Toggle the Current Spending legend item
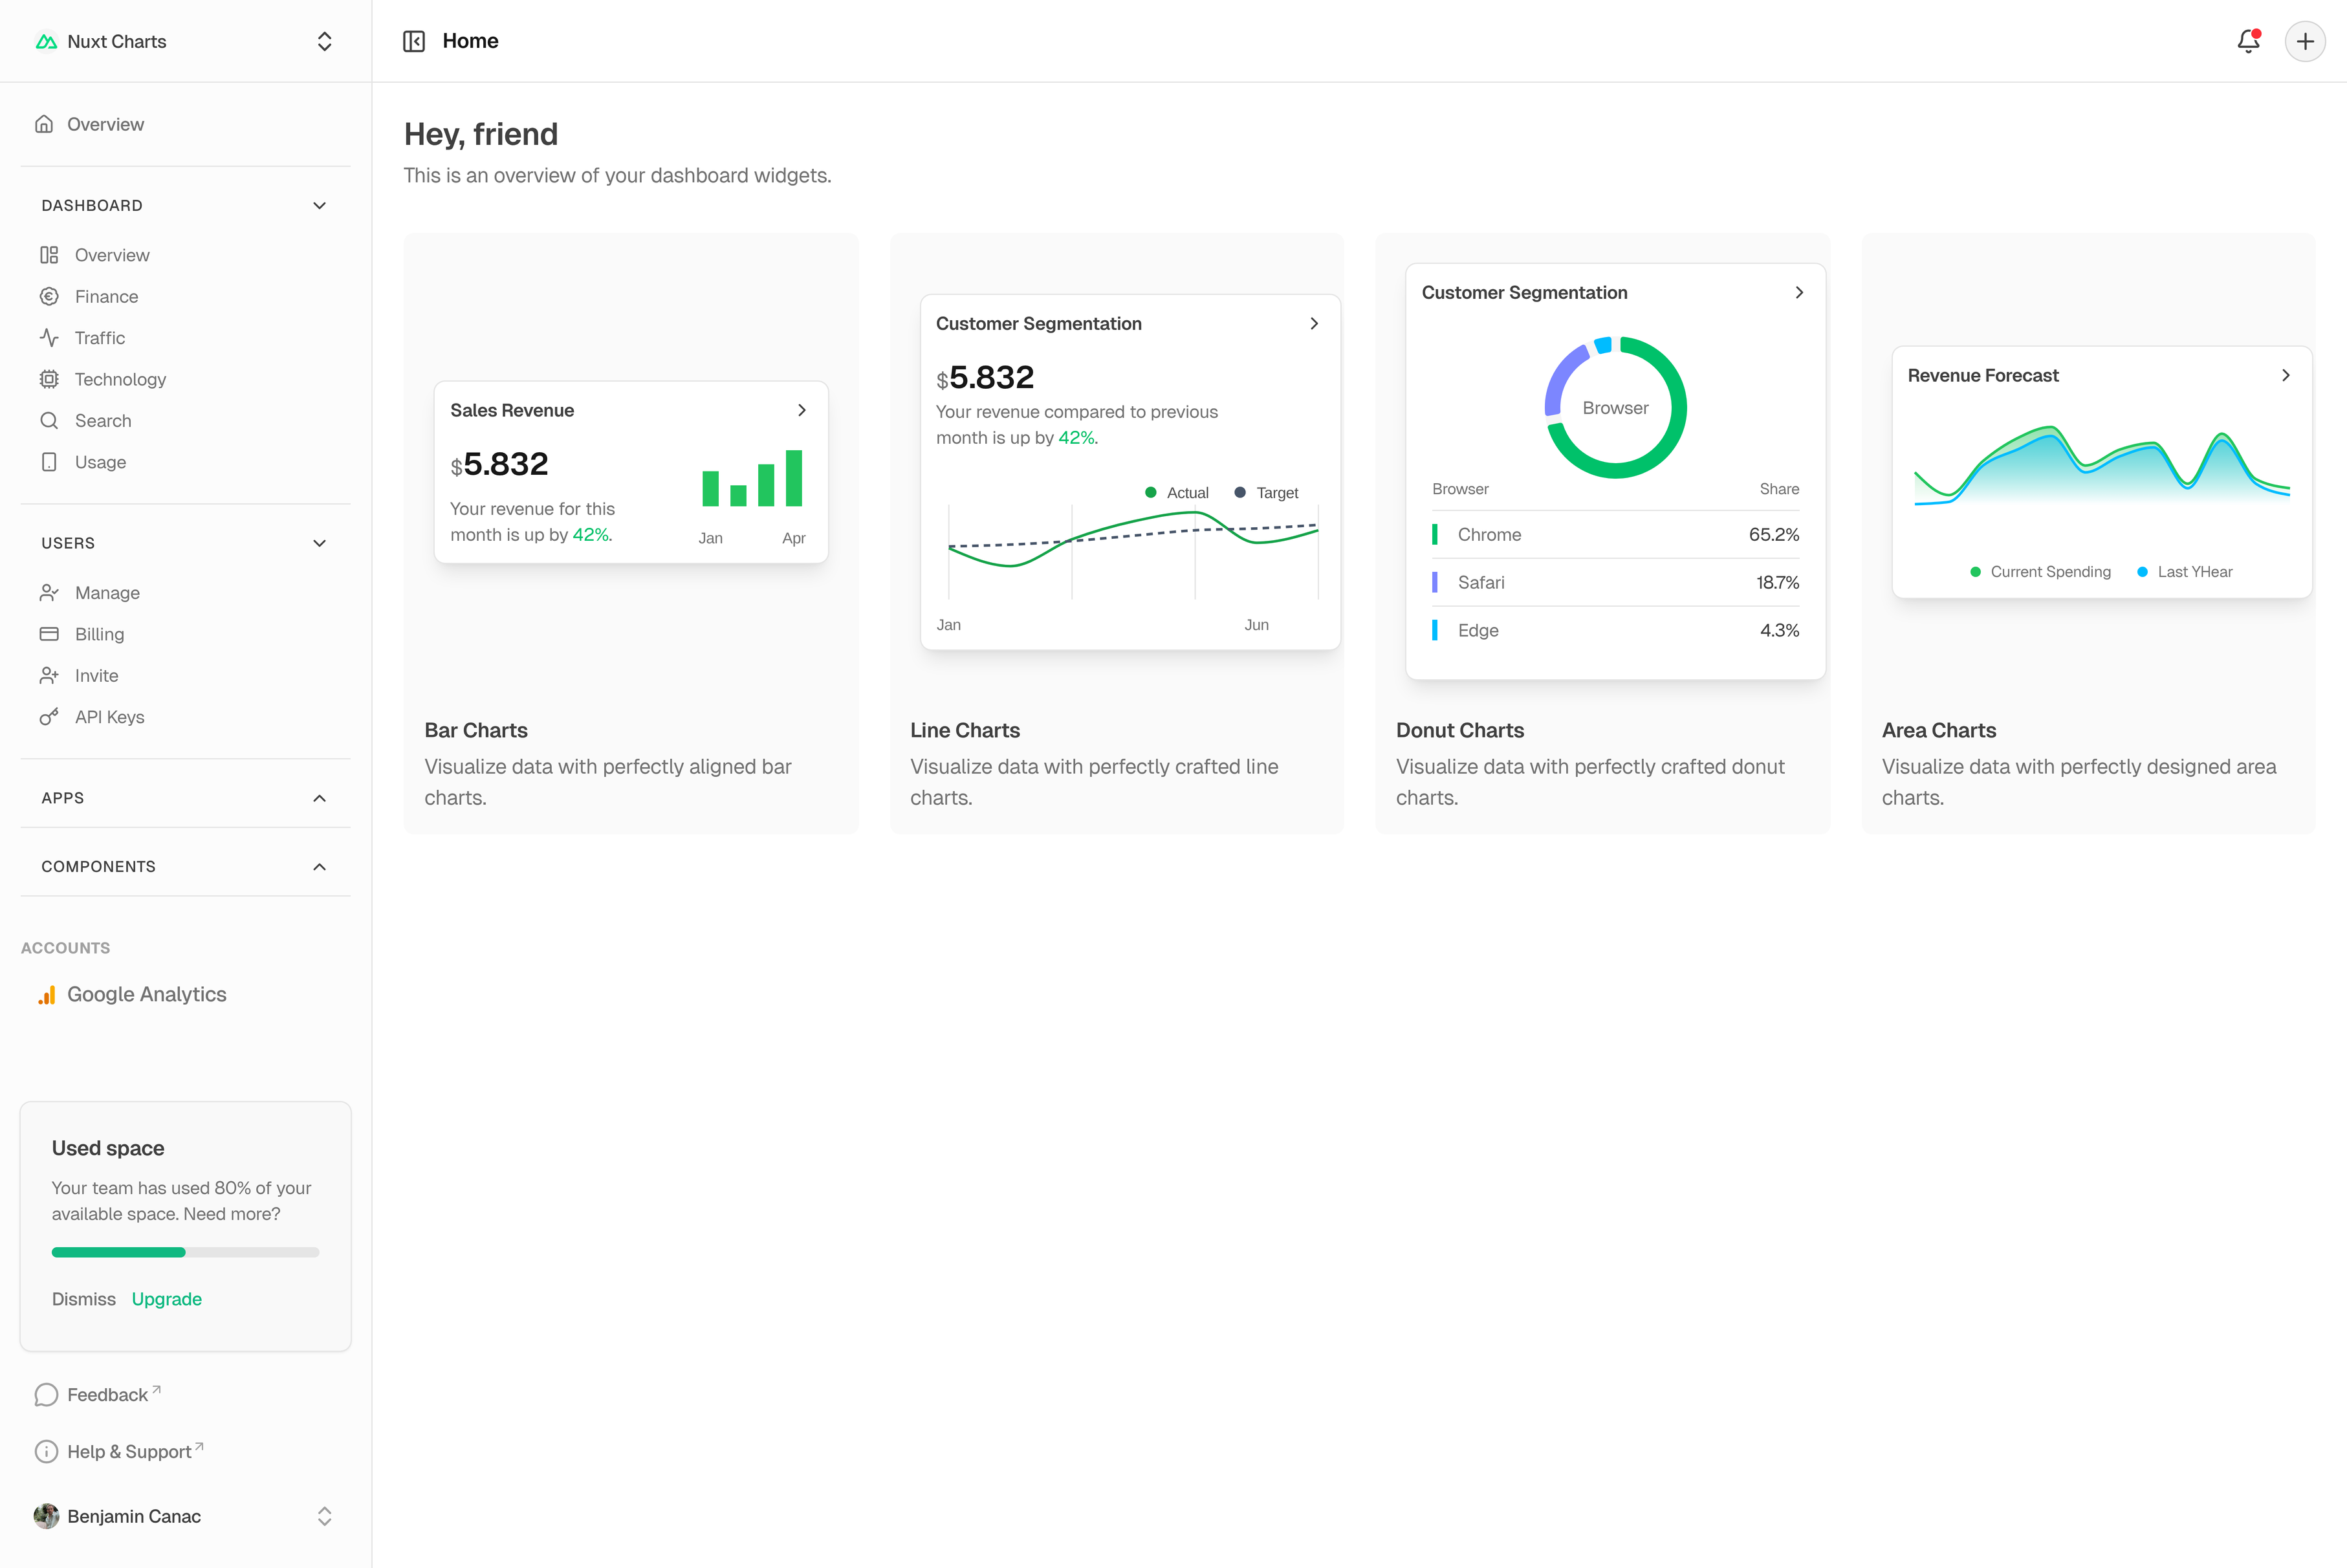This screenshot has width=2347, height=1568. [2040, 572]
